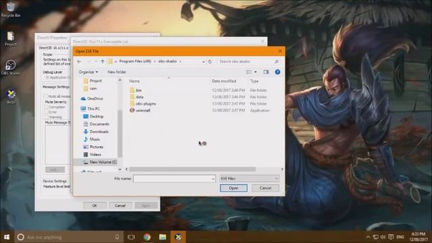Viewport: 432px width, 243px height.
Task: Open the blue Help icon
Action: 277,72
